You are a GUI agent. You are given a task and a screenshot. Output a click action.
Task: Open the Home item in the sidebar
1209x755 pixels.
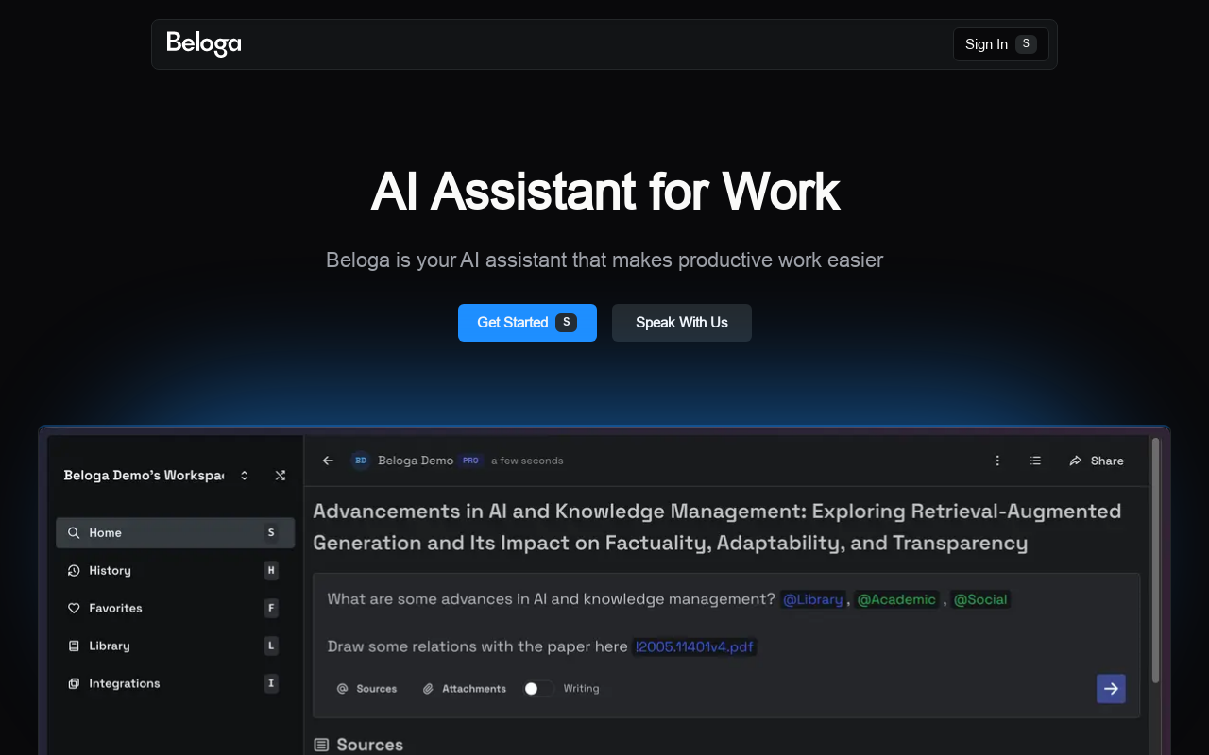175,533
